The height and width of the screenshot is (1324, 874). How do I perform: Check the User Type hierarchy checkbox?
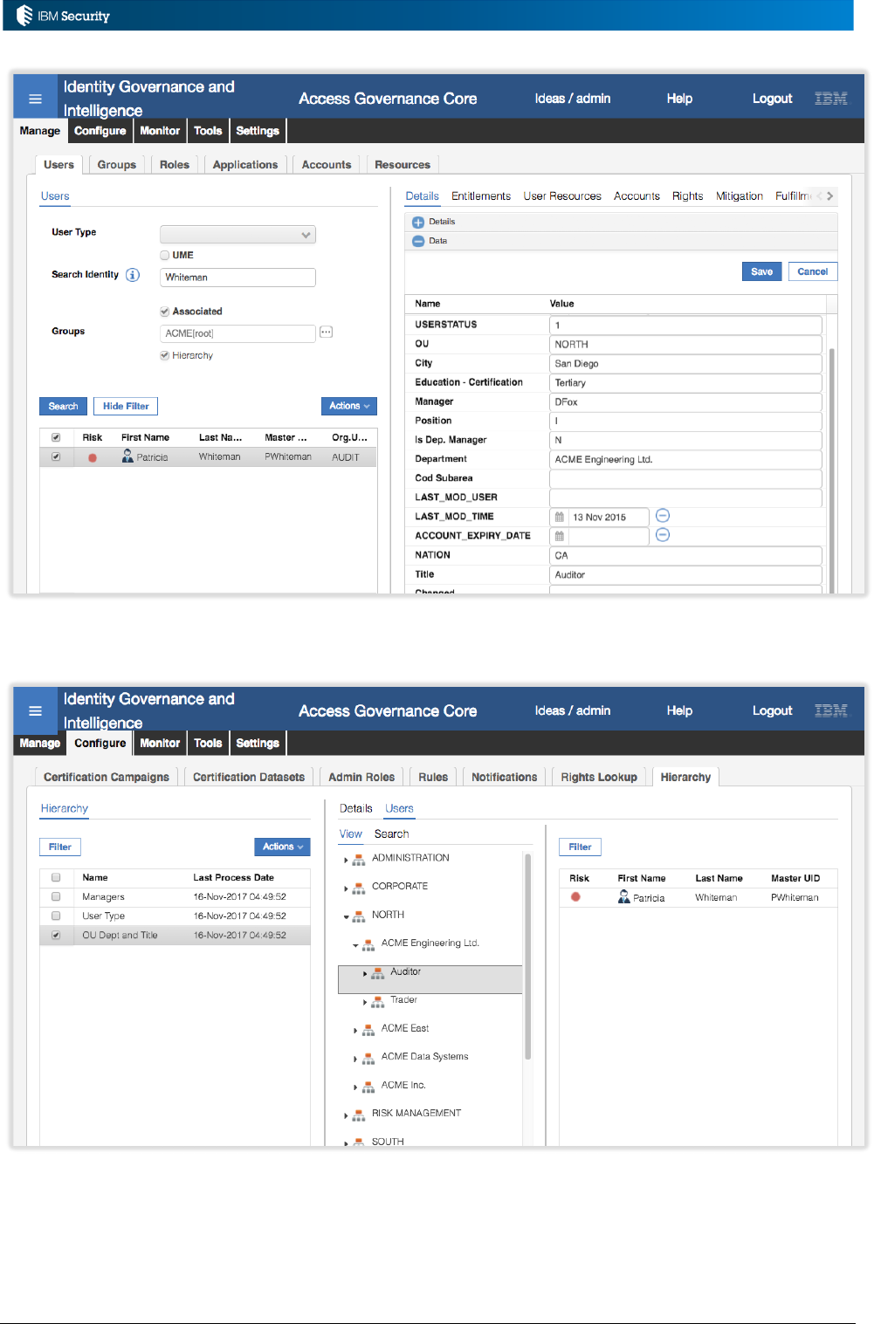pos(56,916)
